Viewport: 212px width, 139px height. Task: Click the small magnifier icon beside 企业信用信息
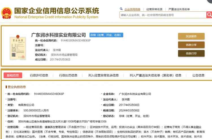(122, 9)
